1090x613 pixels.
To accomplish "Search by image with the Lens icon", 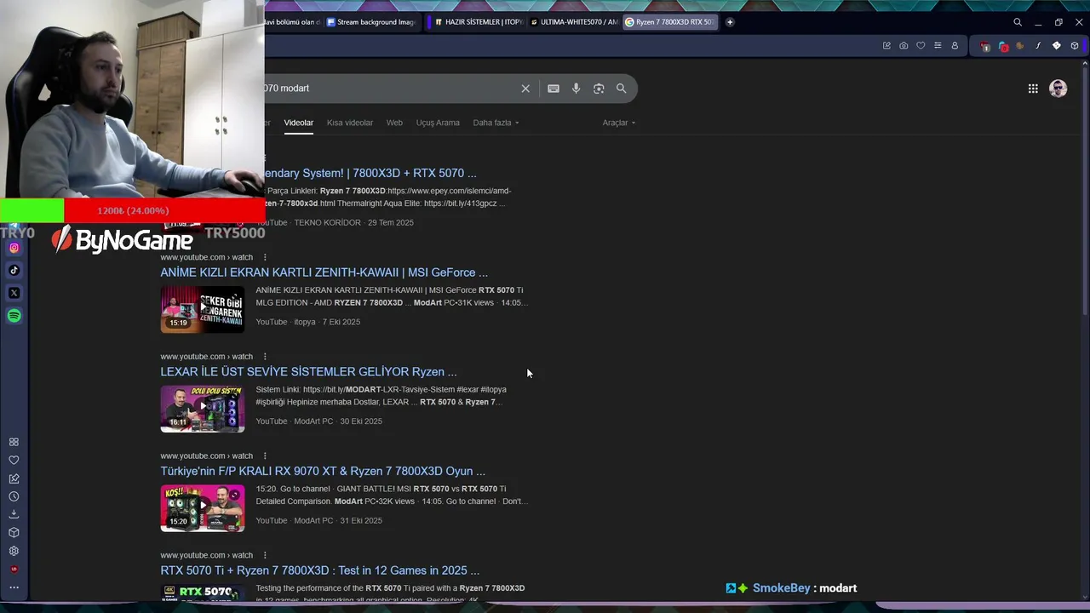I will tap(599, 89).
